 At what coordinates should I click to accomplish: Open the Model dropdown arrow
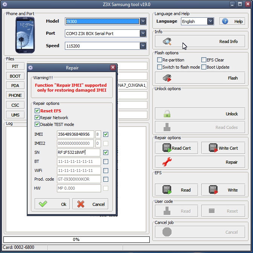[x=143, y=21]
